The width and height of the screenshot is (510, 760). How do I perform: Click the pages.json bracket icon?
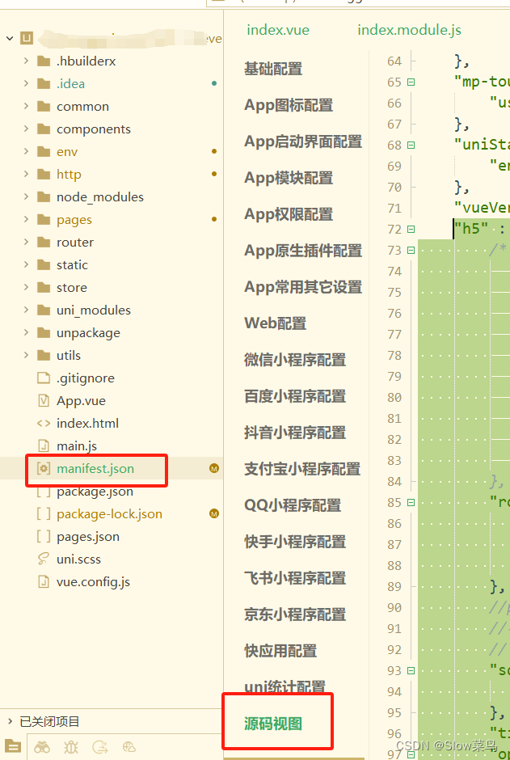(44, 537)
